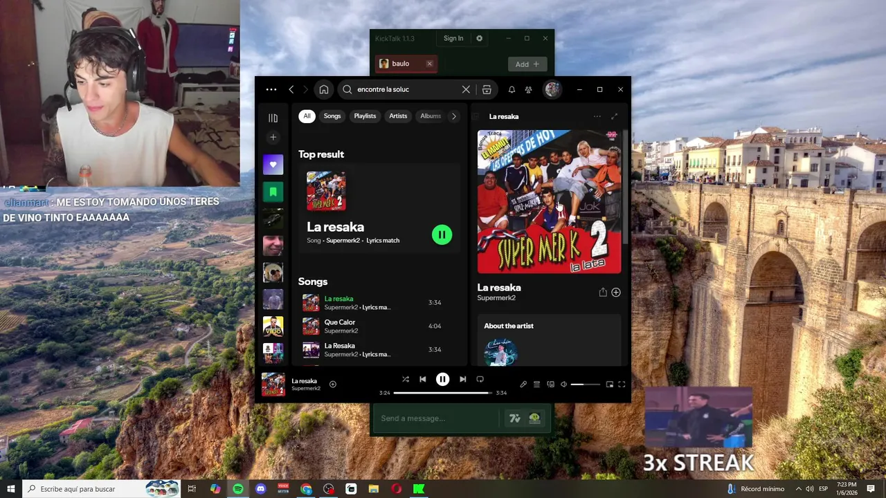Open Supermerk2 link in top result

click(343, 241)
